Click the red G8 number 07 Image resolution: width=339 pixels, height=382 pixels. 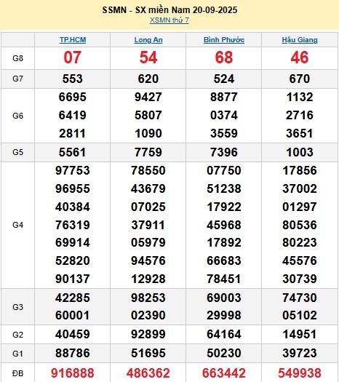tap(72, 57)
